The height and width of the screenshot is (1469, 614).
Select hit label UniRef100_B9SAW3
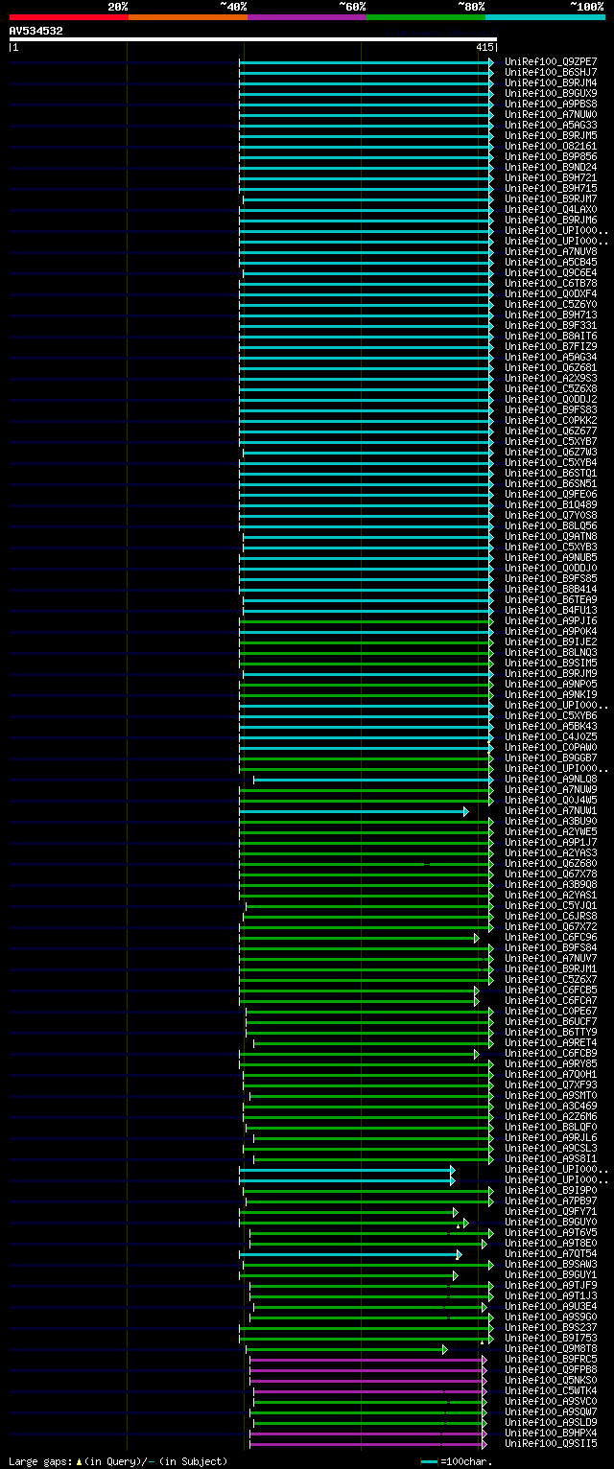click(551, 1264)
